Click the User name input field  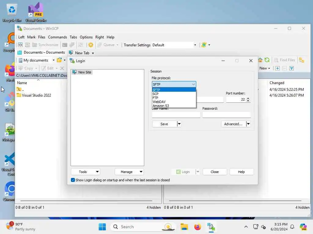coord(176,115)
